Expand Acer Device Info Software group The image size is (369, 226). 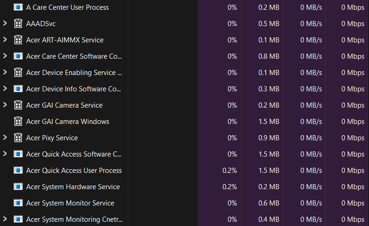pyautogui.click(x=5, y=89)
